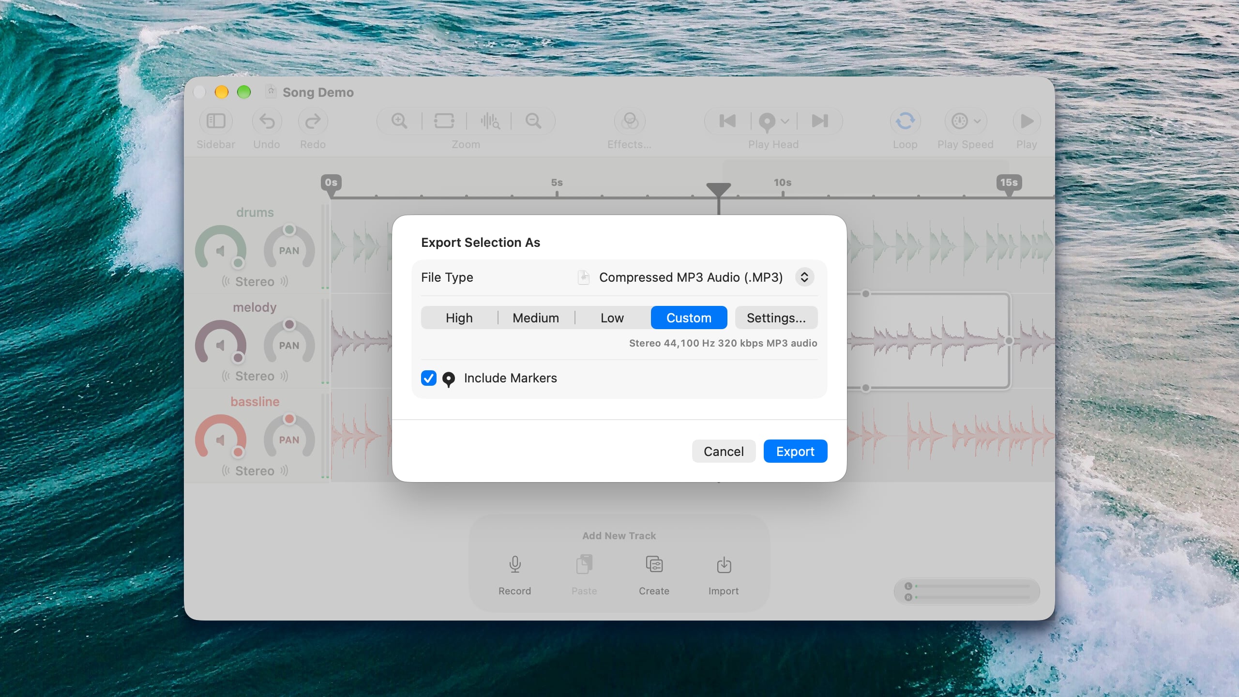Uncheck the Include Markers checkbox
This screenshot has height=697, width=1239.
[429, 378]
